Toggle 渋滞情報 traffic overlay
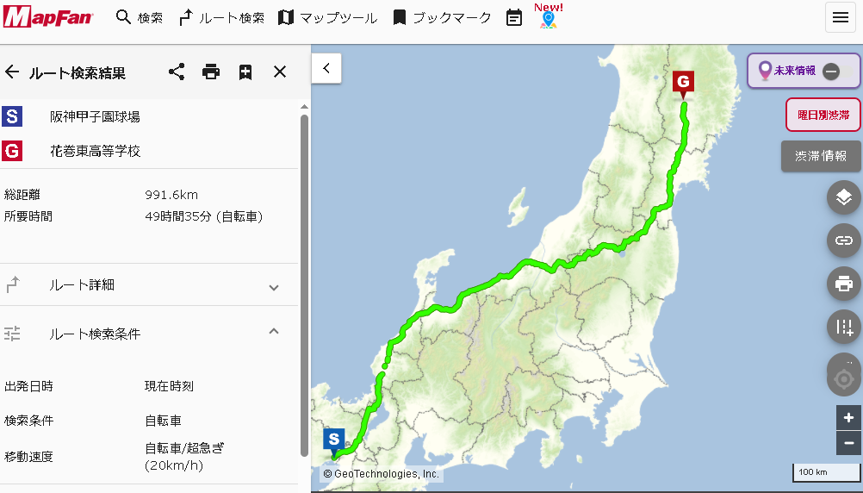Viewport: 863px width, 493px height. (x=821, y=157)
